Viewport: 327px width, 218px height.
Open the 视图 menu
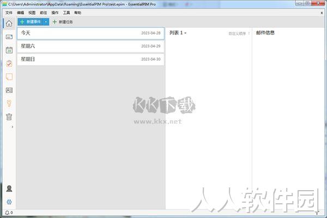(x=32, y=13)
